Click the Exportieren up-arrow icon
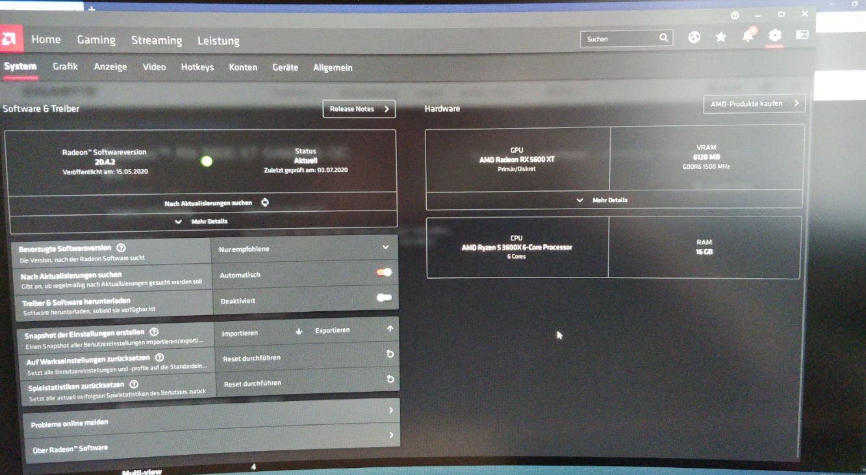 click(390, 329)
